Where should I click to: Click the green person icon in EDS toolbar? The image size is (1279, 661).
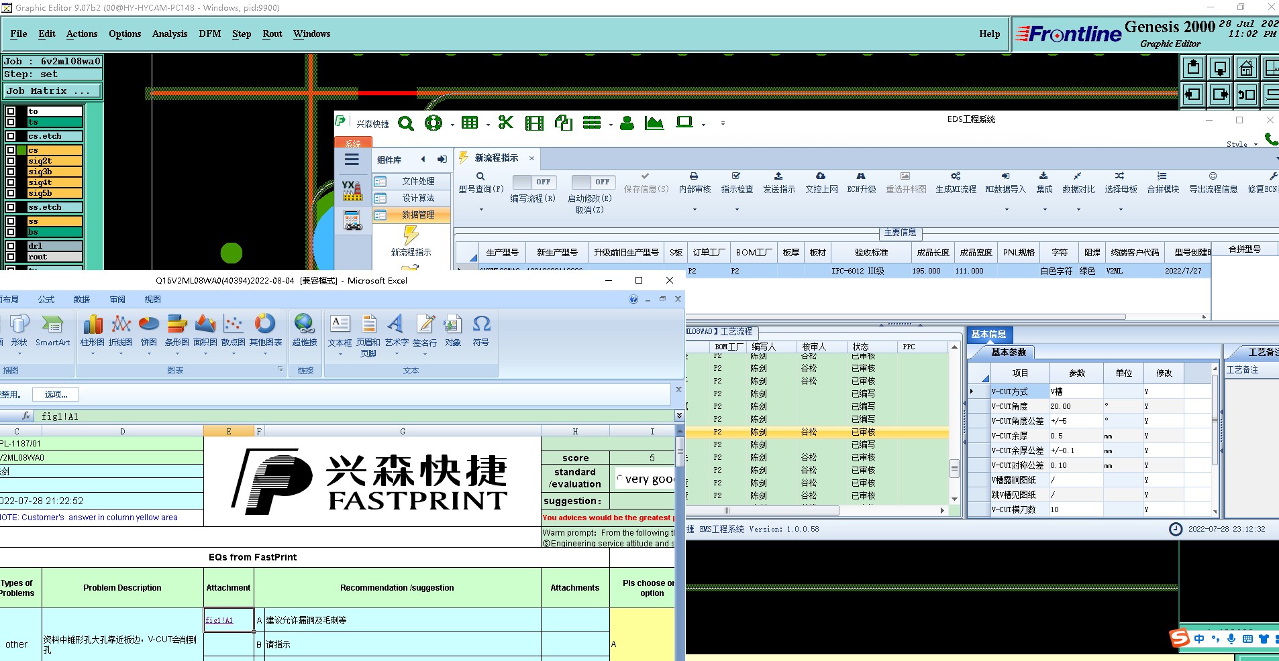point(627,123)
